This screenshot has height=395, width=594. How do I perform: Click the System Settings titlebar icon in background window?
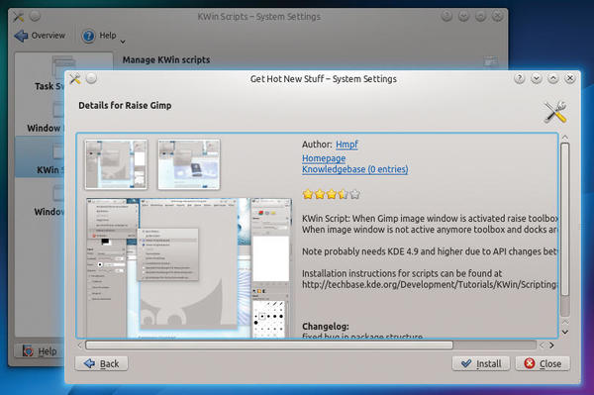pyautogui.click(x=18, y=16)
